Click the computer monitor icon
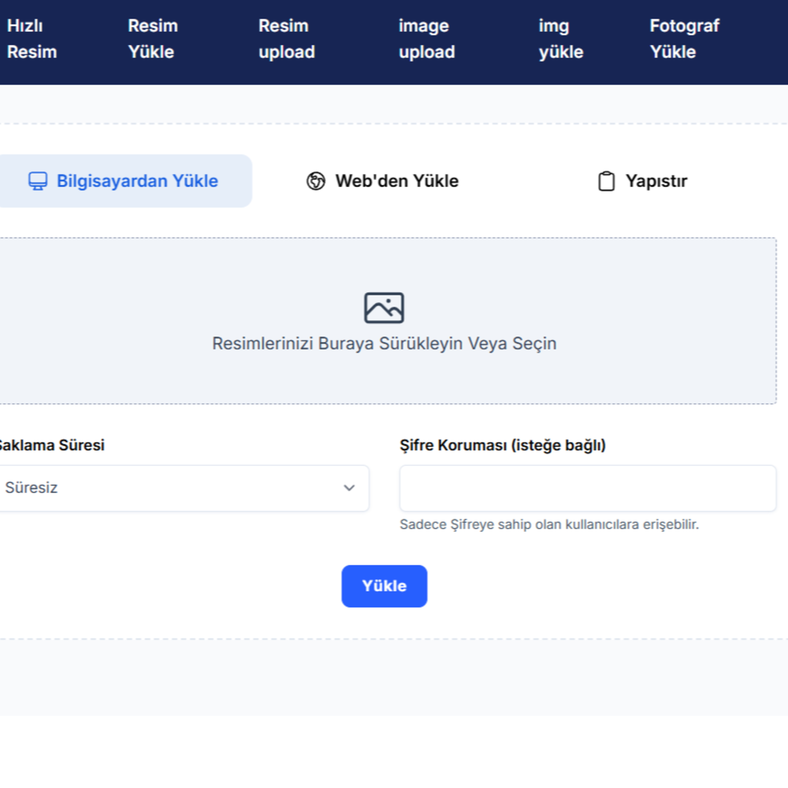788x788 pixels. (x=38, y=181)
